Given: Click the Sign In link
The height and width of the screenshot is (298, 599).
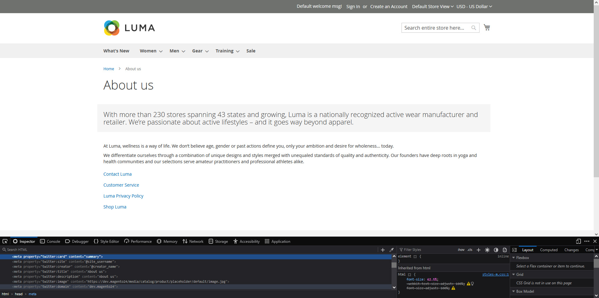Looking at the screenshot, I should click(x=353, y=7).
